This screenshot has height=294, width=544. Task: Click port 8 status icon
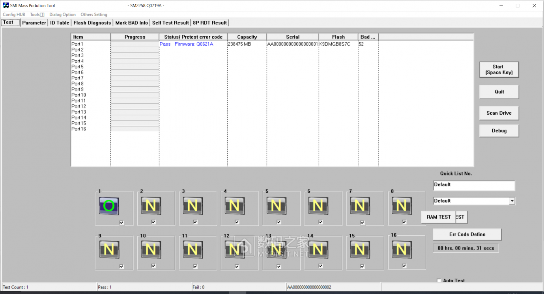tap(402, 206)
